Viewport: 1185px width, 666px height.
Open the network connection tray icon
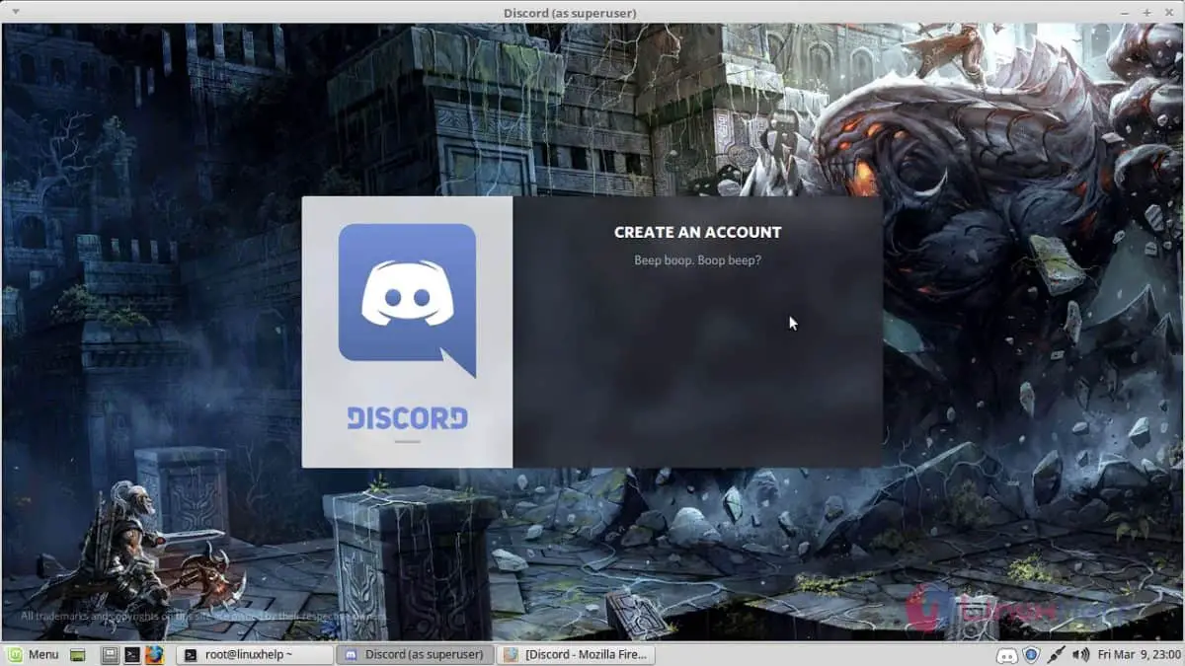pos(1056,654)
